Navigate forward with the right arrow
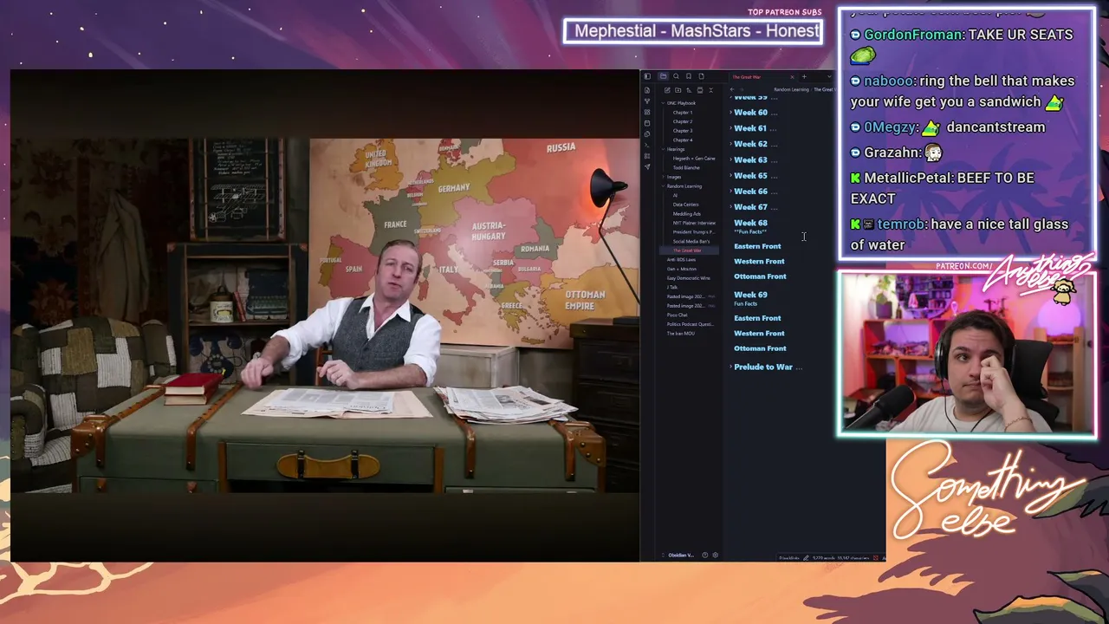Screen dimensions: 1109x624 [742, 89]
